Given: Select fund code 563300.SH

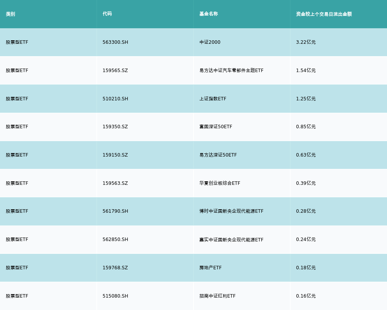Looking at the screenshot, I should pyautogui.click(x=115, y=42).
